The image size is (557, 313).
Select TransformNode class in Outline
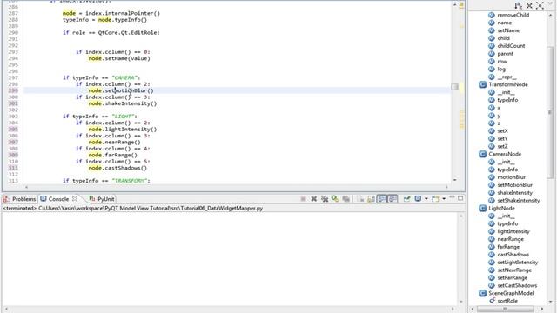coord(508,84)
